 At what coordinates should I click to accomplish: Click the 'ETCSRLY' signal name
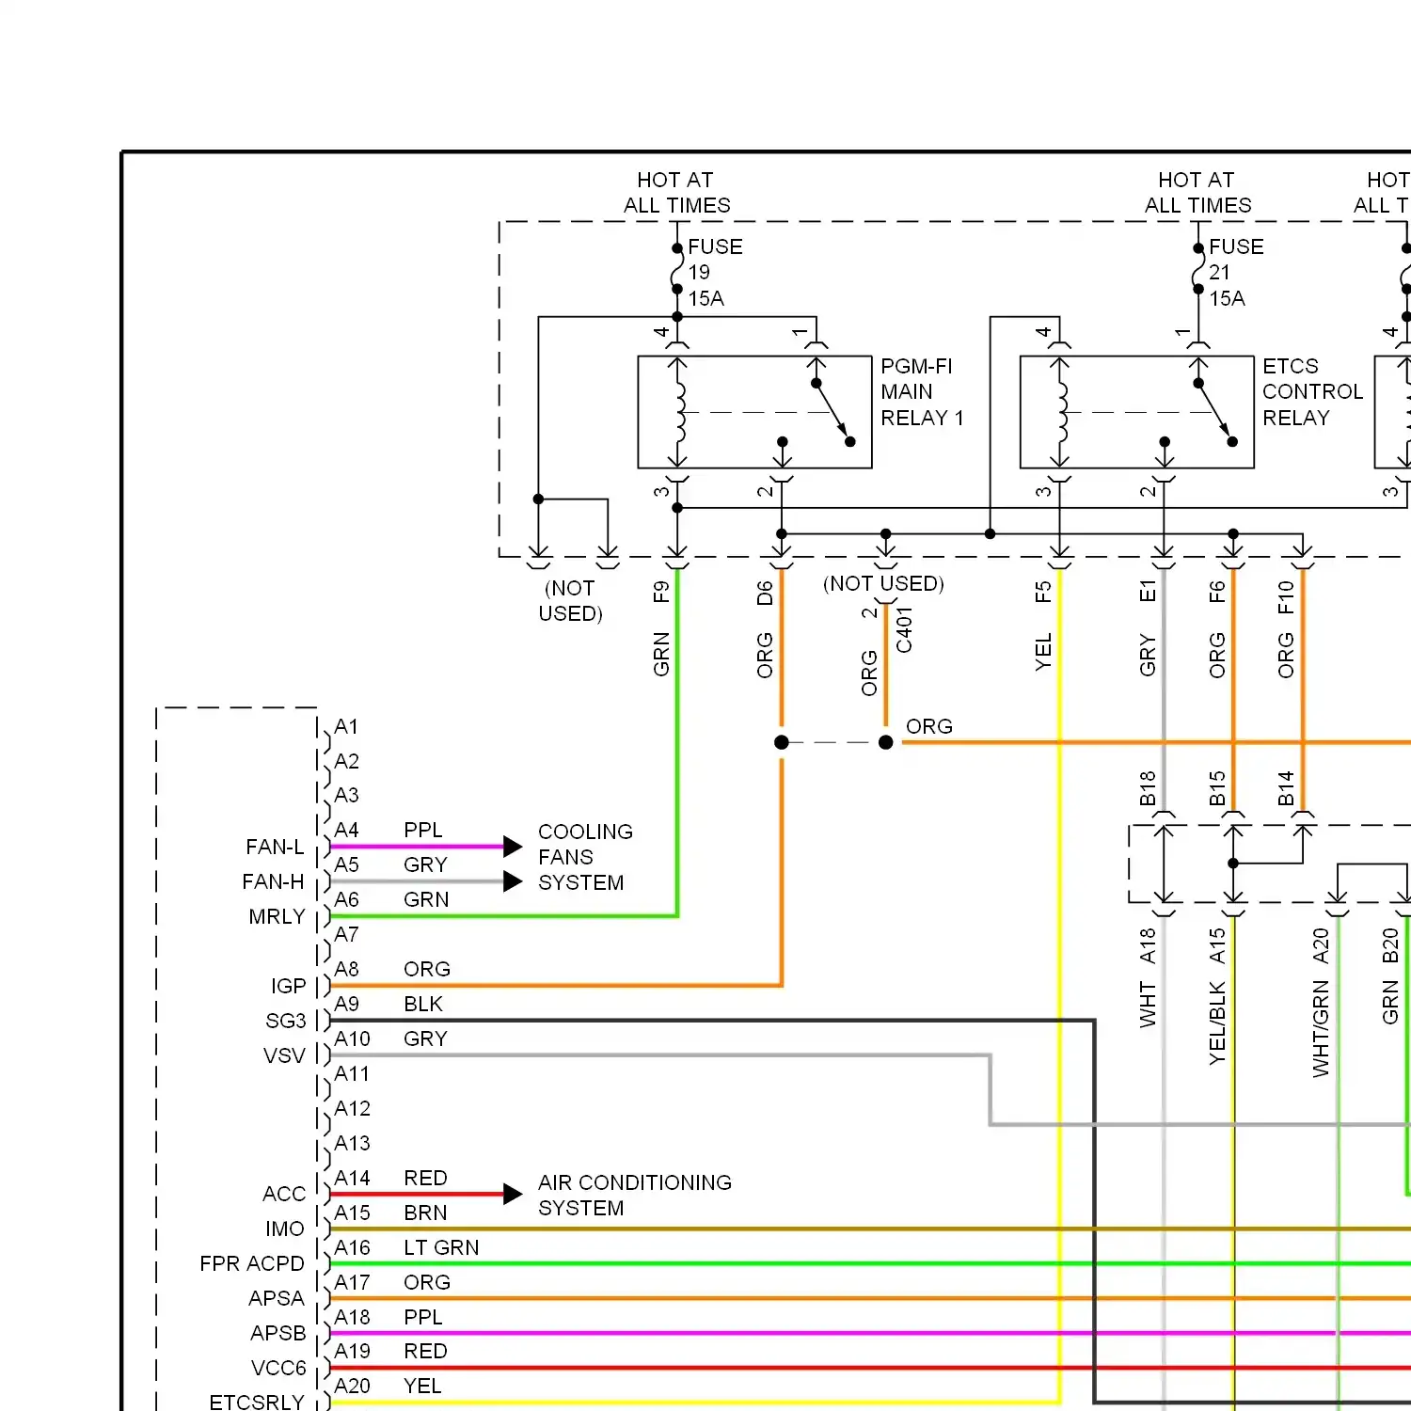(x=257, y=1402)
